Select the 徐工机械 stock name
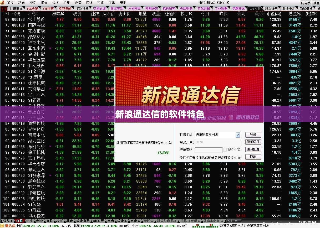Image resolution: width=320 pixels, height=228 pixels. coord(36,152)
